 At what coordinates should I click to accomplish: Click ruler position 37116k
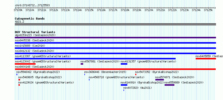point(101,10)
